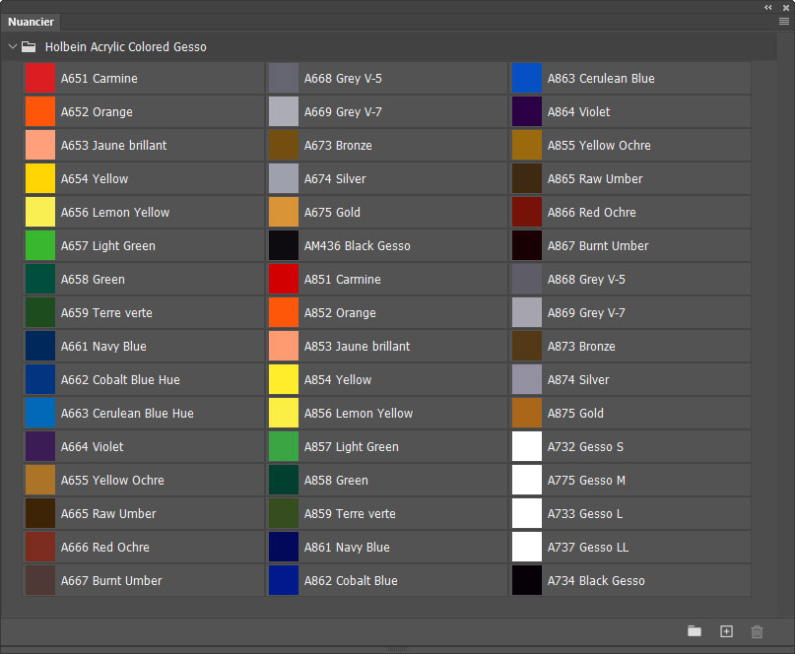Collapse the Holbein Acrylic Colored Gesso group
Image resolution: width=795 pixels, height=654 pixels.
[12, 46]
